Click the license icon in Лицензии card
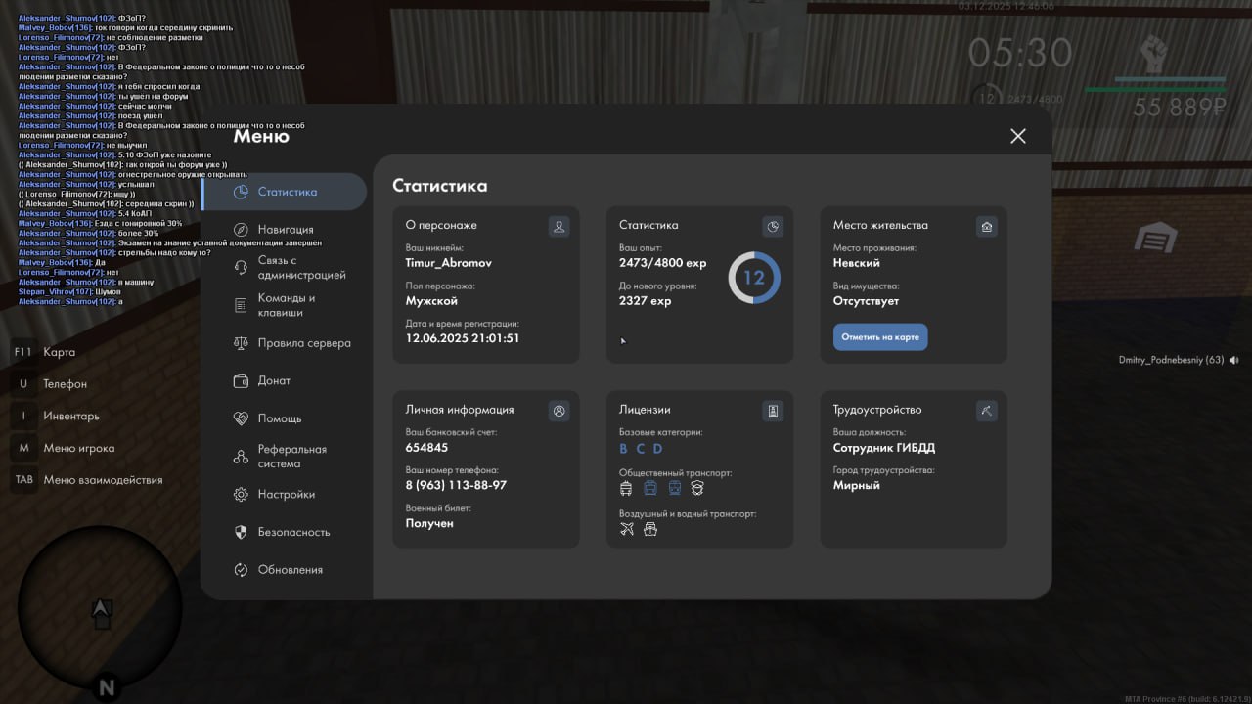This screenshot has width=1252, height=704. point(773,411)
